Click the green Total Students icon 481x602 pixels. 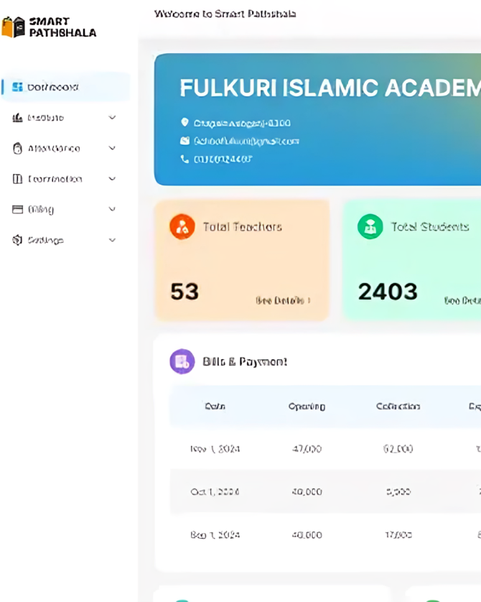coord(370,227)
